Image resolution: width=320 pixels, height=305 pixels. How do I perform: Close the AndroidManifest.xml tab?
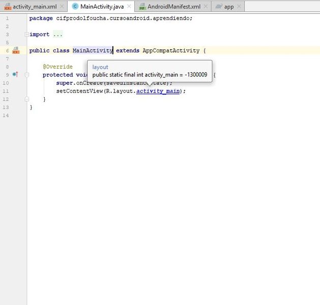click(206, 7)
